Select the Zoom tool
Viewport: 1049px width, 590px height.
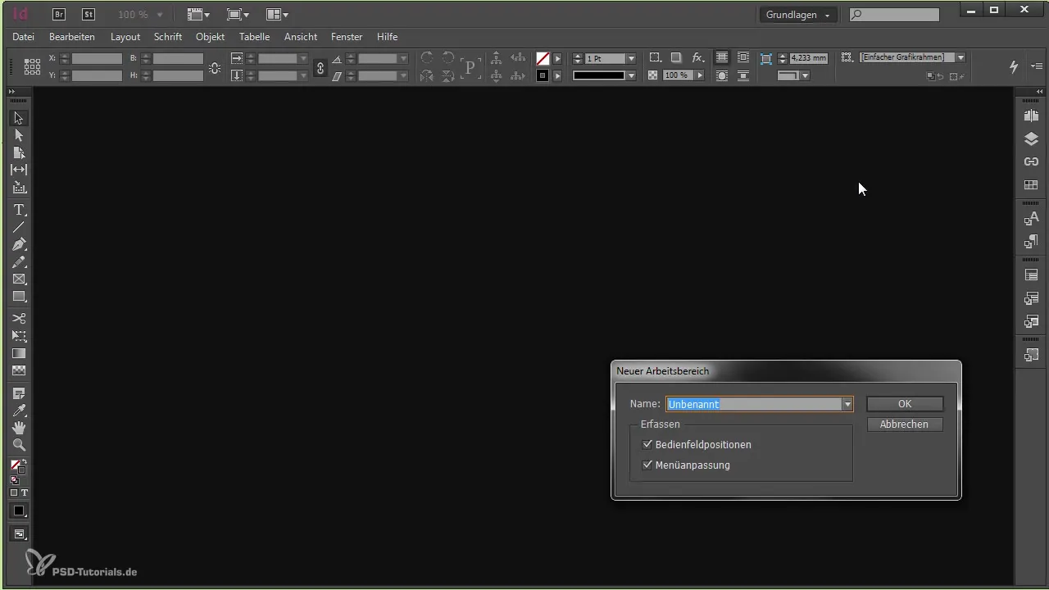point(19,445)
